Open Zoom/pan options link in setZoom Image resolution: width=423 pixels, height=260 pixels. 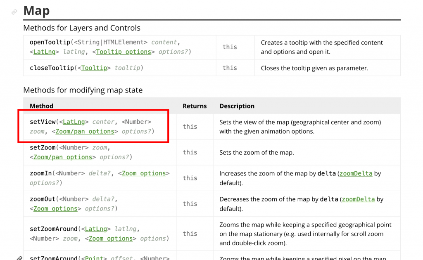pos(63,157)
